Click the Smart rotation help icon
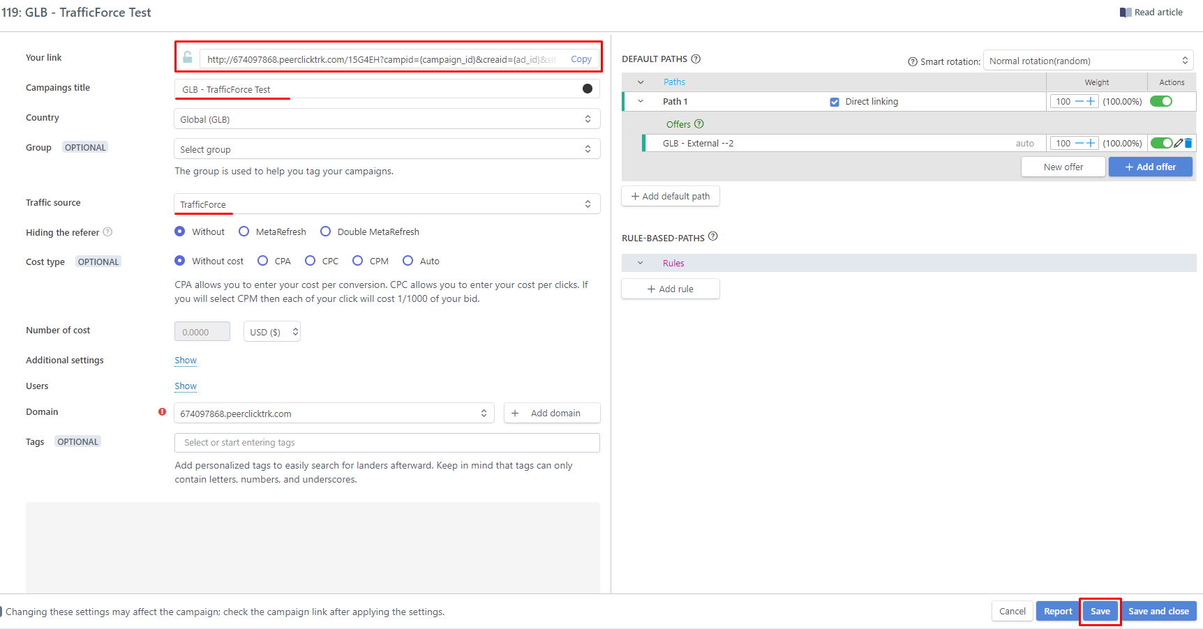This screenshot has width=1203, height=629. click(913, 61)
